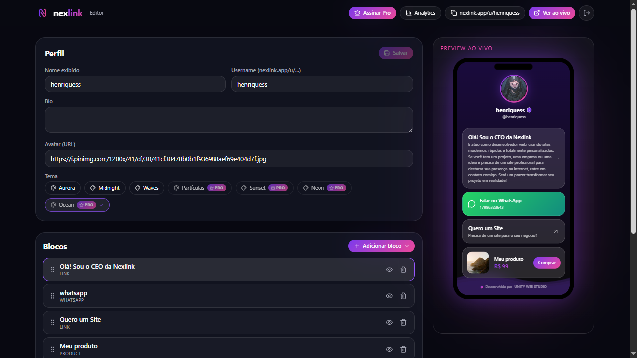
Task: Open the 'Adicionar bloco' dropdown
Action: coord(381,246)
